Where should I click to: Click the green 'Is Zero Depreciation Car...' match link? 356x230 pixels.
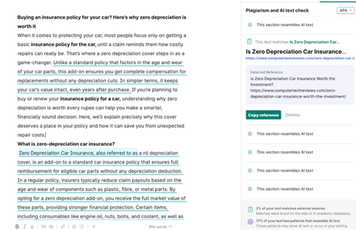click(314, 42)
